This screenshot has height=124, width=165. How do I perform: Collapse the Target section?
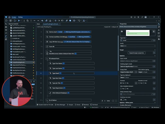point(155,50)
